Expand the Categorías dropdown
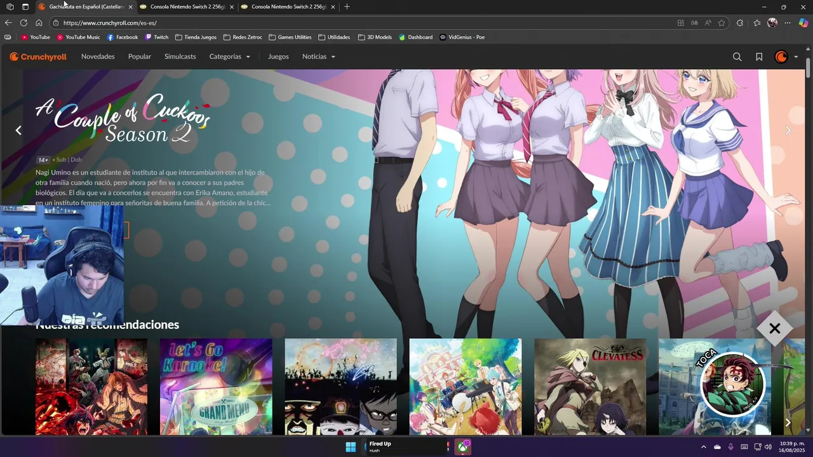 (x=230, y=56)
